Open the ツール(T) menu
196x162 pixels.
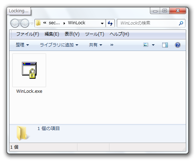95,34
